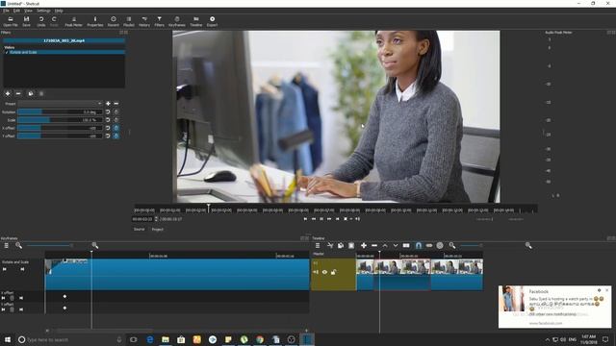Toggle keyframes for X offset parameter
Image resolution: width=616 pixels, height=346 pixels.
(115, 128)
